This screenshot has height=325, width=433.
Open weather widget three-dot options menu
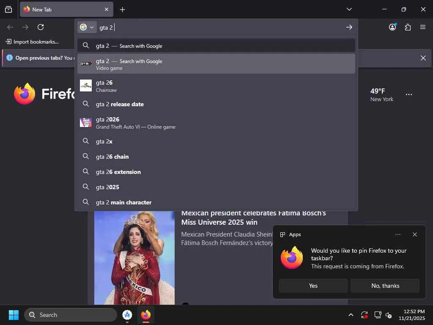tap(409, 94)
